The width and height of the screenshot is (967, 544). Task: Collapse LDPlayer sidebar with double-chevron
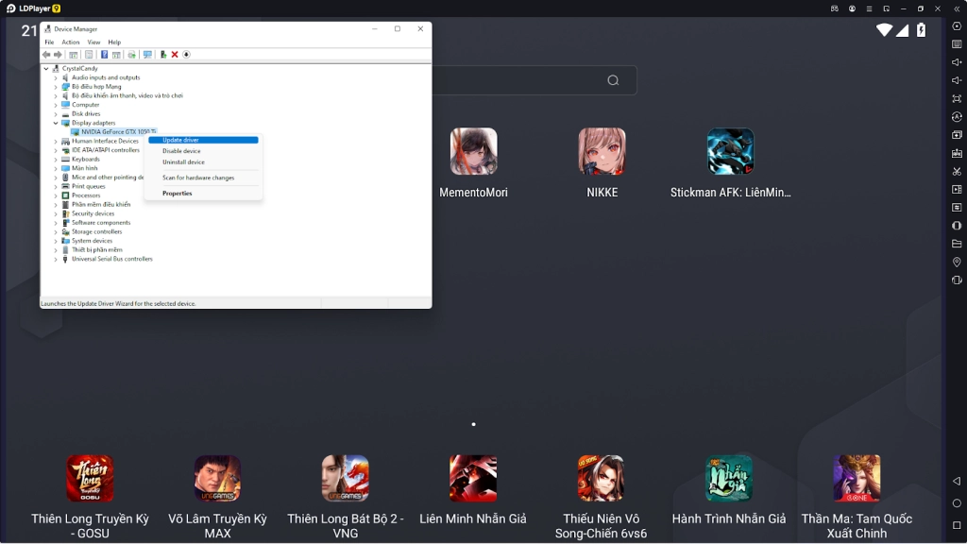coord(957,8)
